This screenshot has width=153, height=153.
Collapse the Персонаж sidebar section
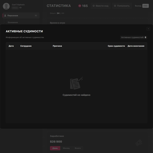pos(36,16)
